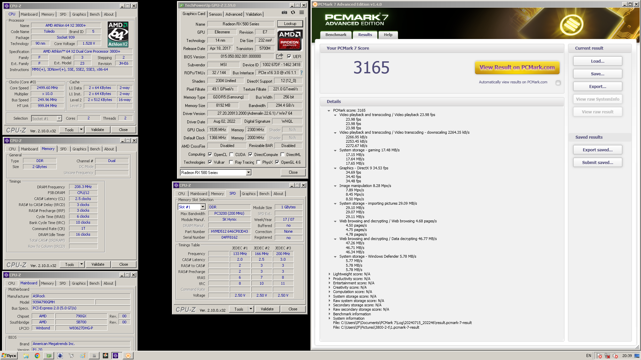Click the grey picture taskbar button beside the Paint icon
The width and height of the screenshot is (641, 360).
94,356
